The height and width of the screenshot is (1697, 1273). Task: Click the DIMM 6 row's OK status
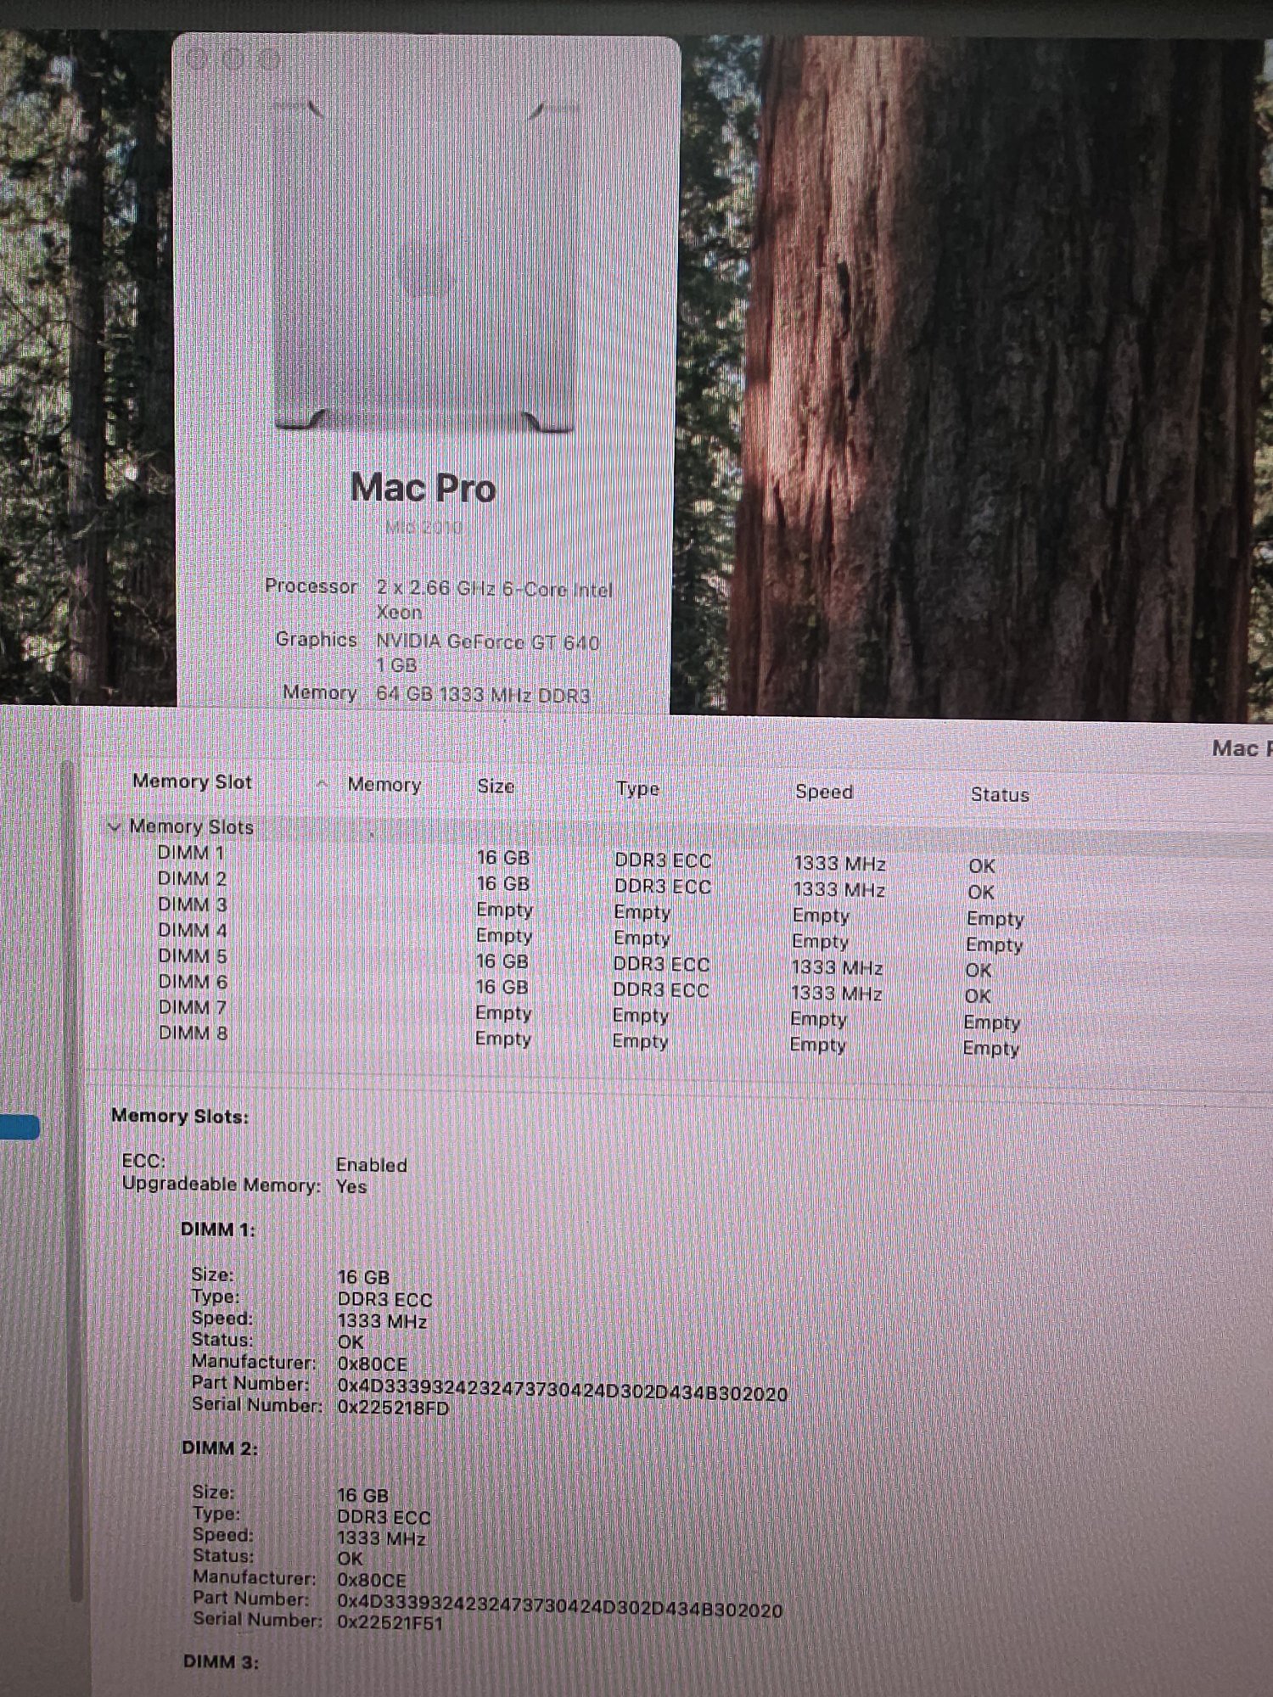tap(977, 995)
